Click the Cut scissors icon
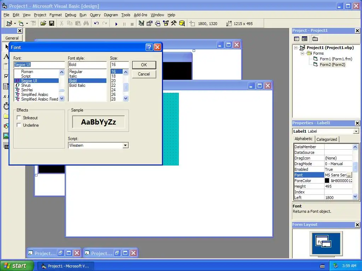 click(62, 24)
